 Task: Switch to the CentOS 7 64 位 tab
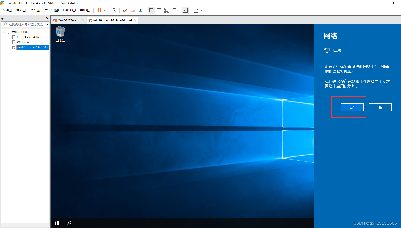coord(68,20)
